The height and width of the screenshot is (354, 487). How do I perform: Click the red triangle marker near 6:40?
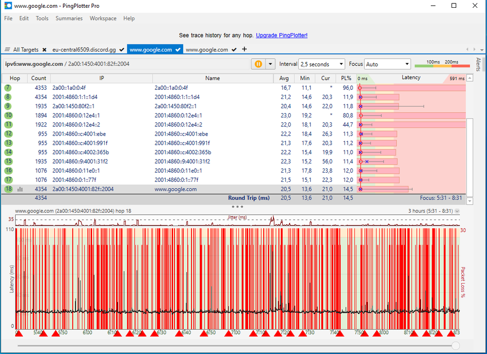pos(179,333)
